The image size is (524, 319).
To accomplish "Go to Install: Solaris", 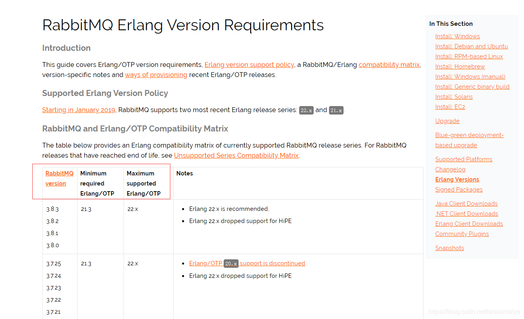I will [x=454, y=97].
